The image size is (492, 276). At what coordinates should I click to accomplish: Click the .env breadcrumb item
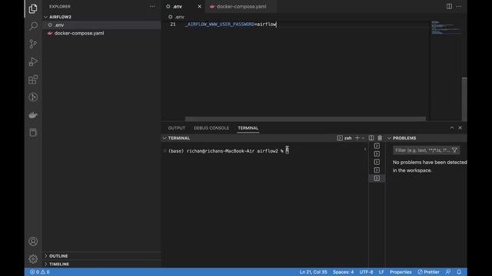[x=177, y=17]
